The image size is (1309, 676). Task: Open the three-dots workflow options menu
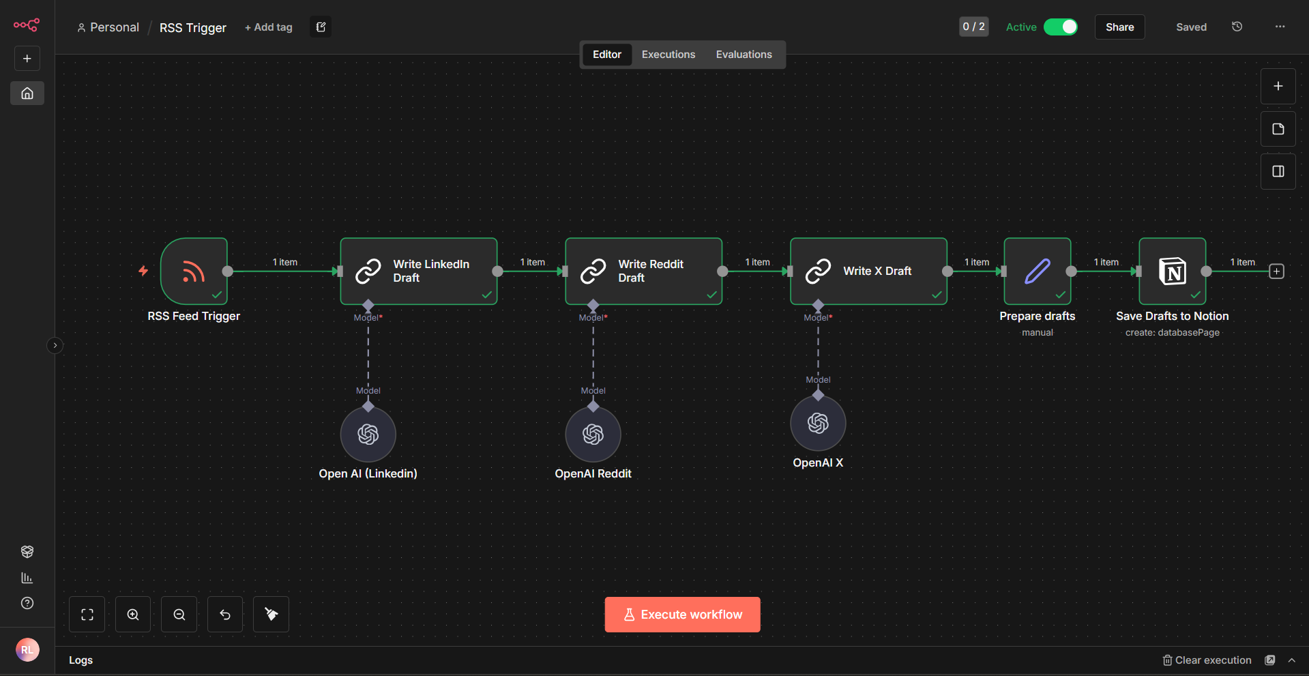click(x=1280, y=27)
